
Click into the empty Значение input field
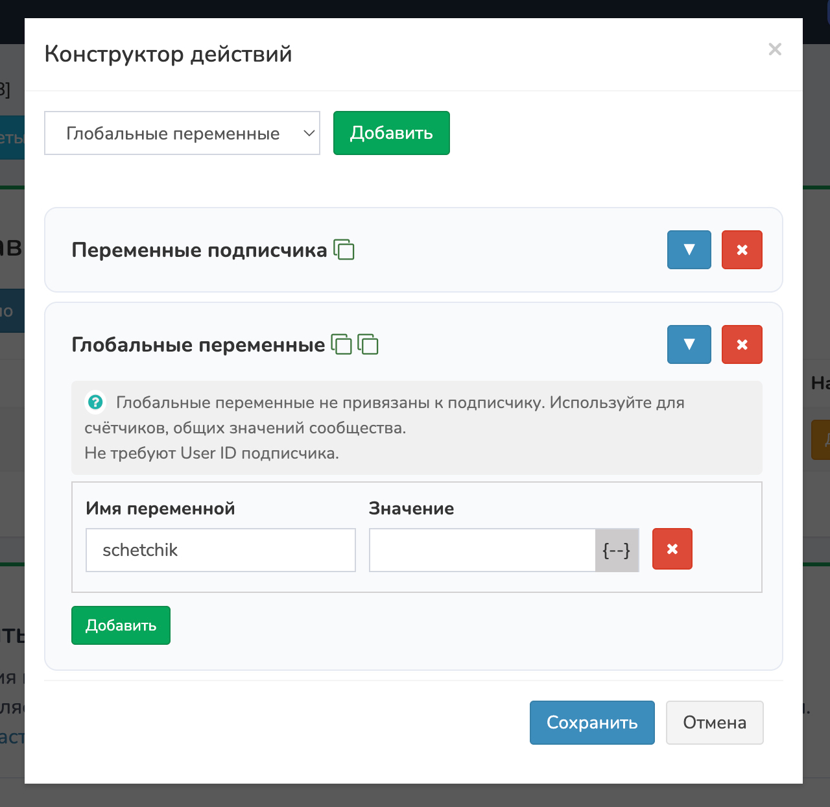tap(482, 550)
